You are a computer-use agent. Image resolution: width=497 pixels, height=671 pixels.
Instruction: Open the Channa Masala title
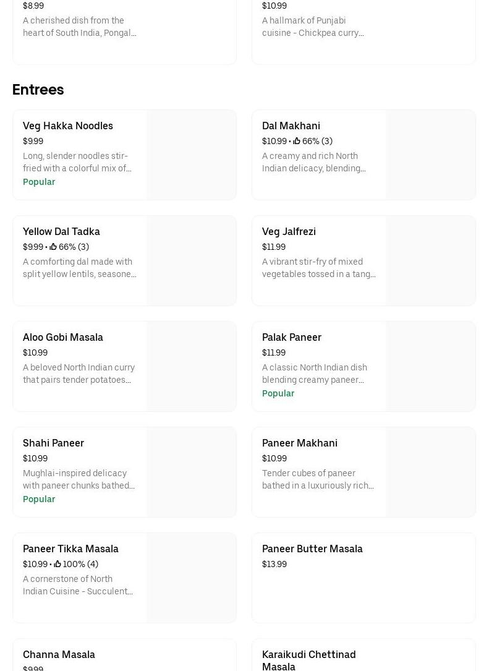[x=59, y=654]
